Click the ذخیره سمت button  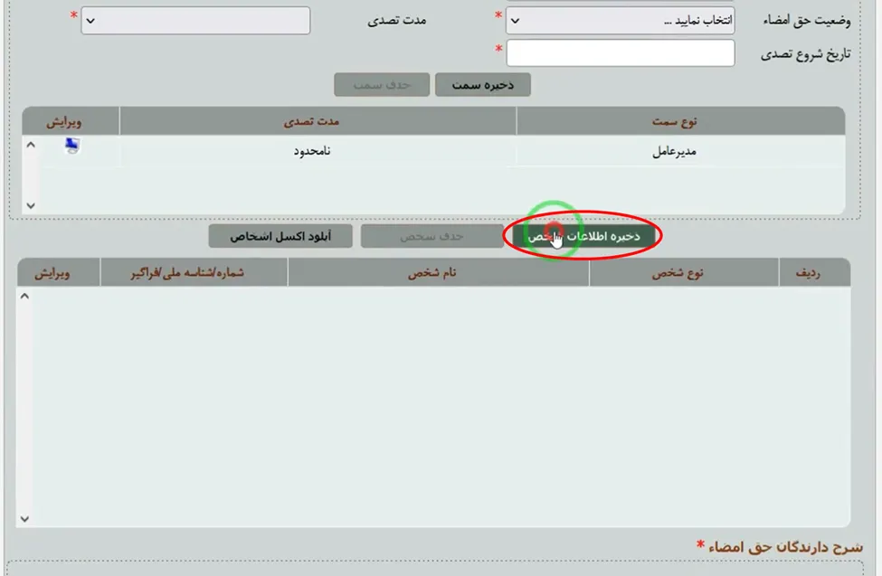click(483, 85)
